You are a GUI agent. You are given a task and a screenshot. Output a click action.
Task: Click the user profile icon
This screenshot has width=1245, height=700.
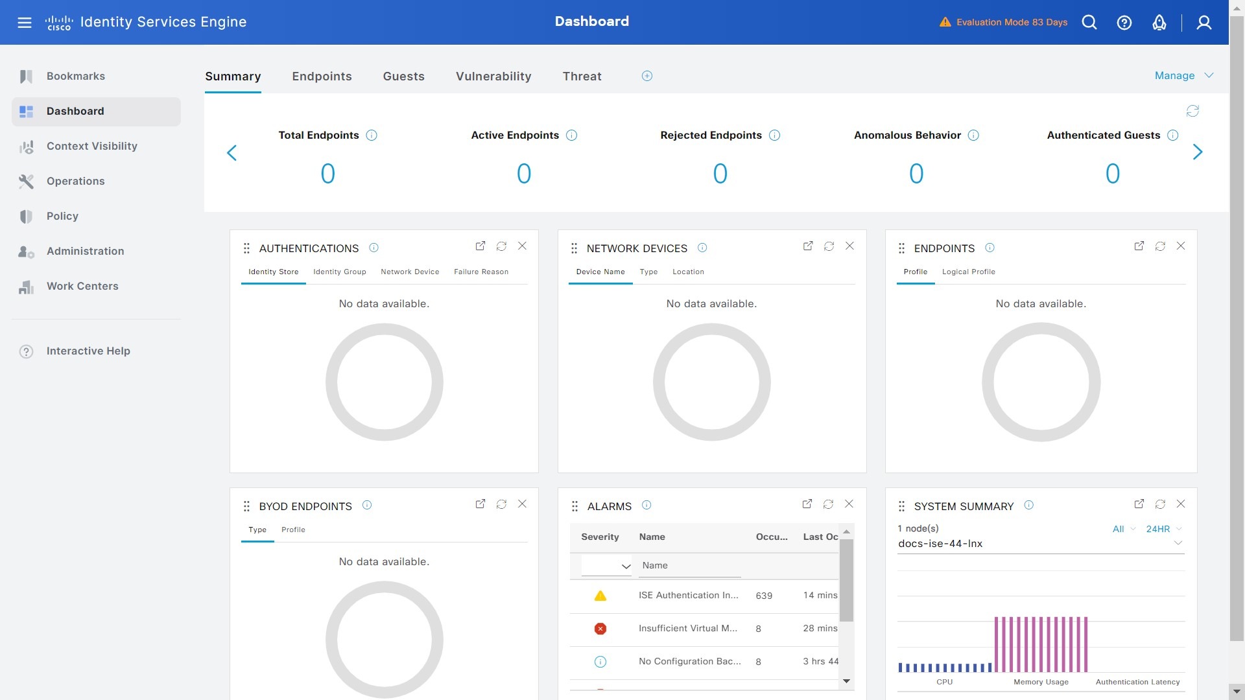coord(1203,23)
